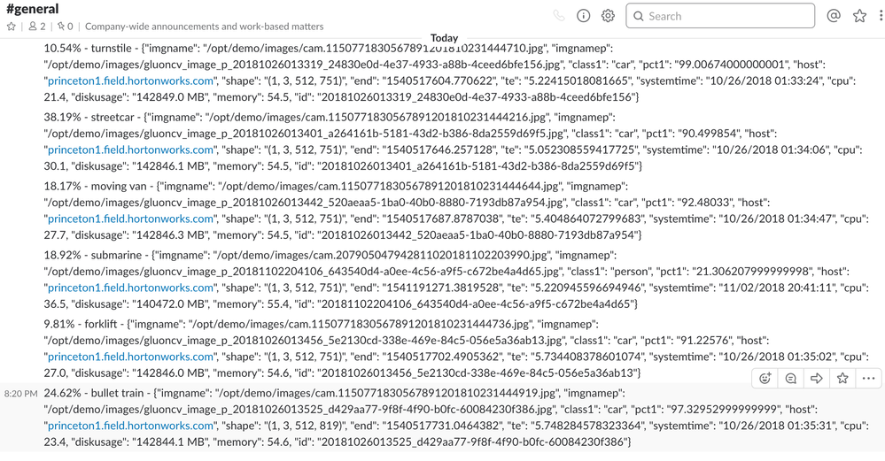Viewport: 885px width, 461px height.
Task: Edit the company-wide announcements channel topic
Action: pos(205,27)
